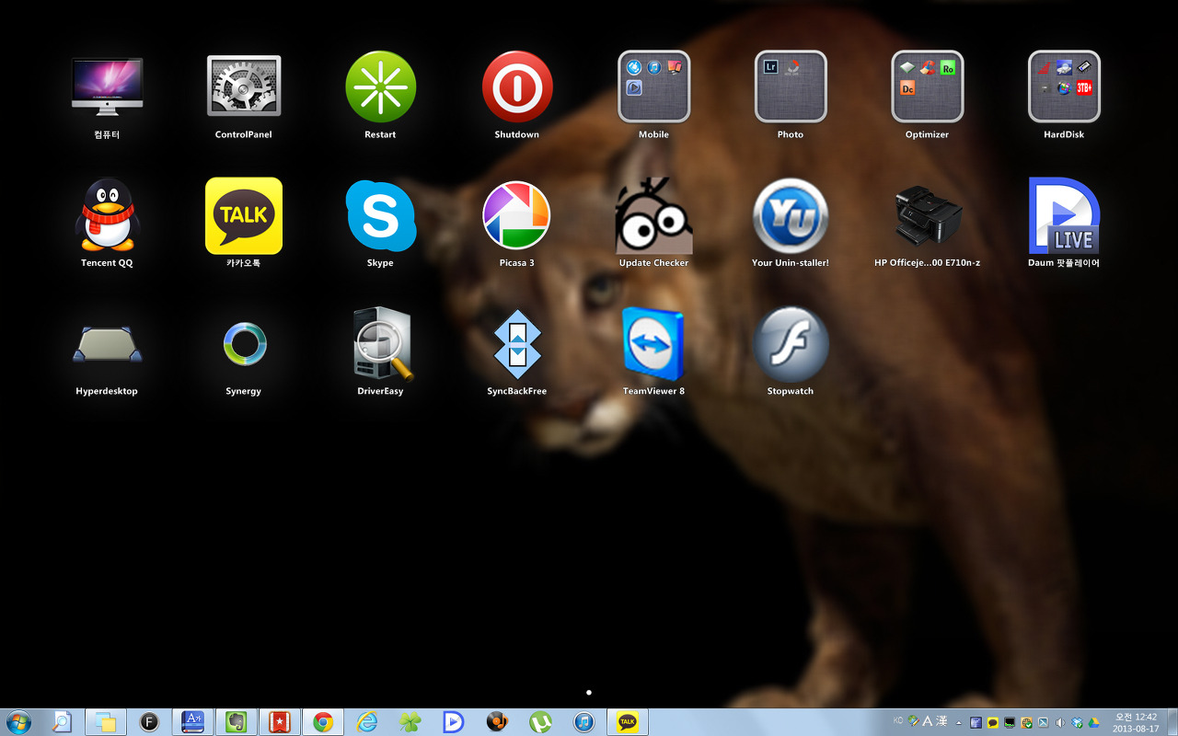Click the red Shutdown power icon
Image resolution: width=1178 pixels, height=736 pixels.
(x=517, y=86)
